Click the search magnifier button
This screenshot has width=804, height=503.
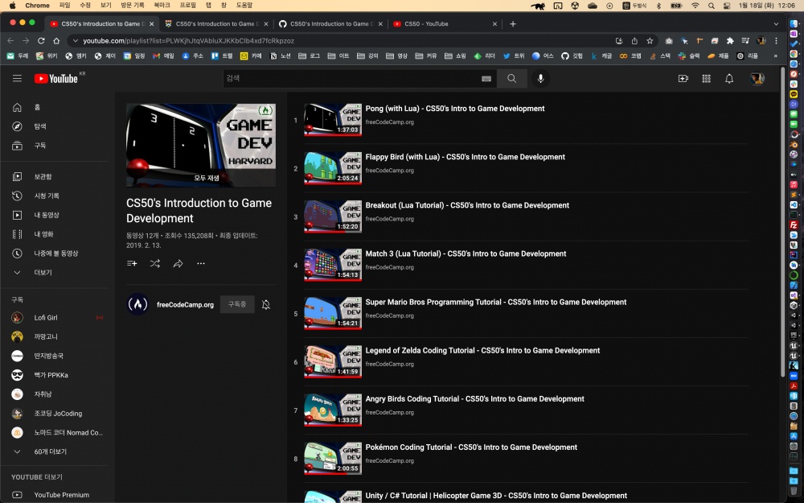[511, 79]
